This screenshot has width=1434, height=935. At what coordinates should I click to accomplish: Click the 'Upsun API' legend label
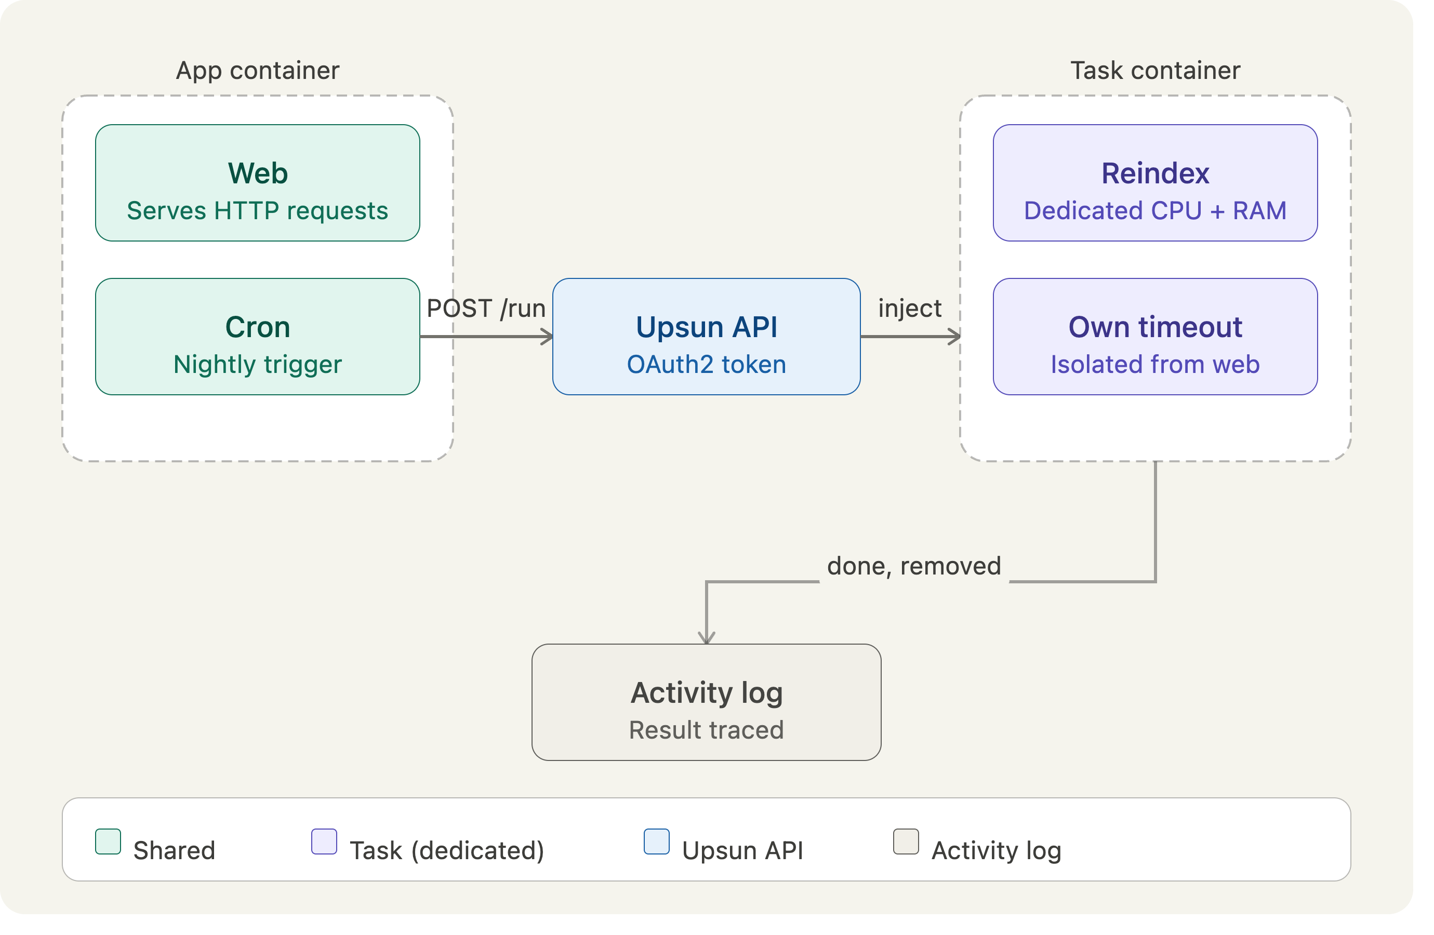click(x=743, y=851)
